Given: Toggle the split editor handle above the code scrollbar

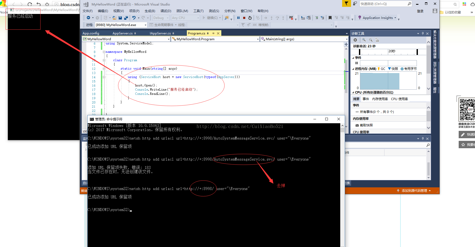Looking at the screenshot, I should 346,44.
